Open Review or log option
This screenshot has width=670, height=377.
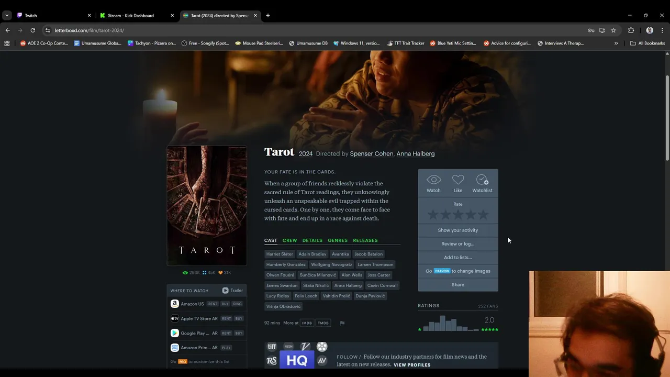[458, 243]
